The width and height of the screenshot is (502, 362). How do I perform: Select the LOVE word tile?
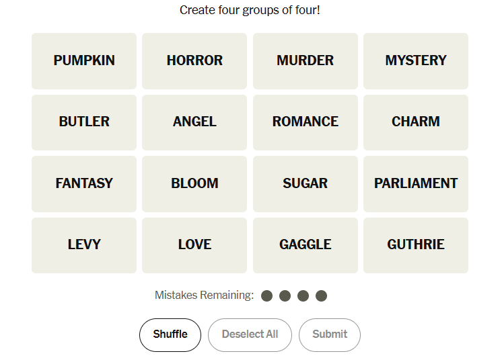[x=194, y=245]
